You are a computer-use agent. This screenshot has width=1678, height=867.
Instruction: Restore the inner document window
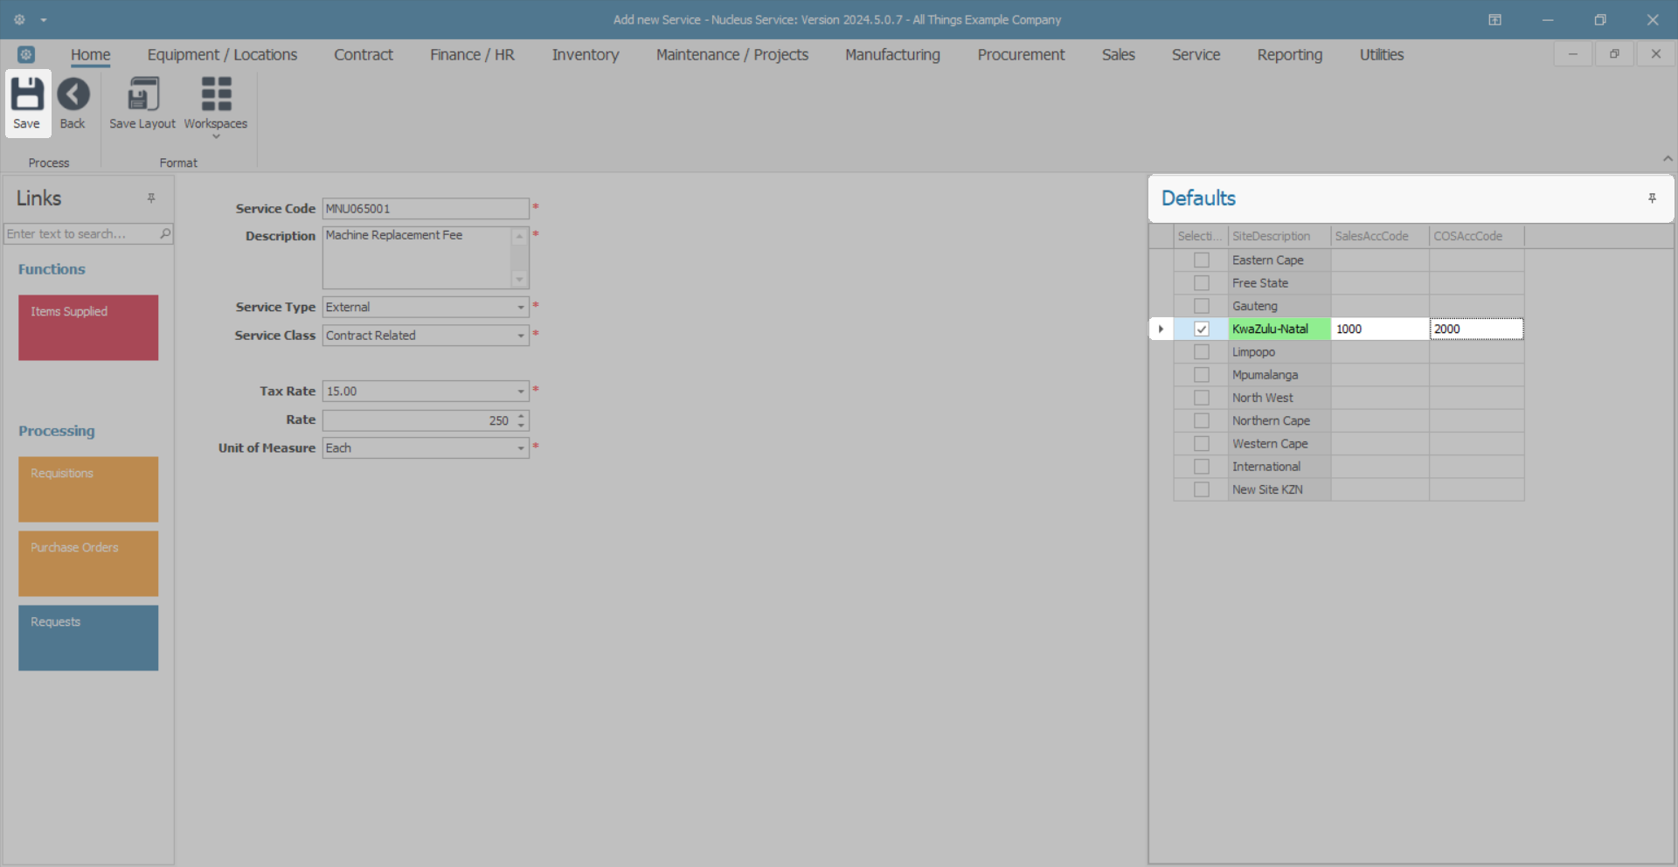pos(1614,54)
